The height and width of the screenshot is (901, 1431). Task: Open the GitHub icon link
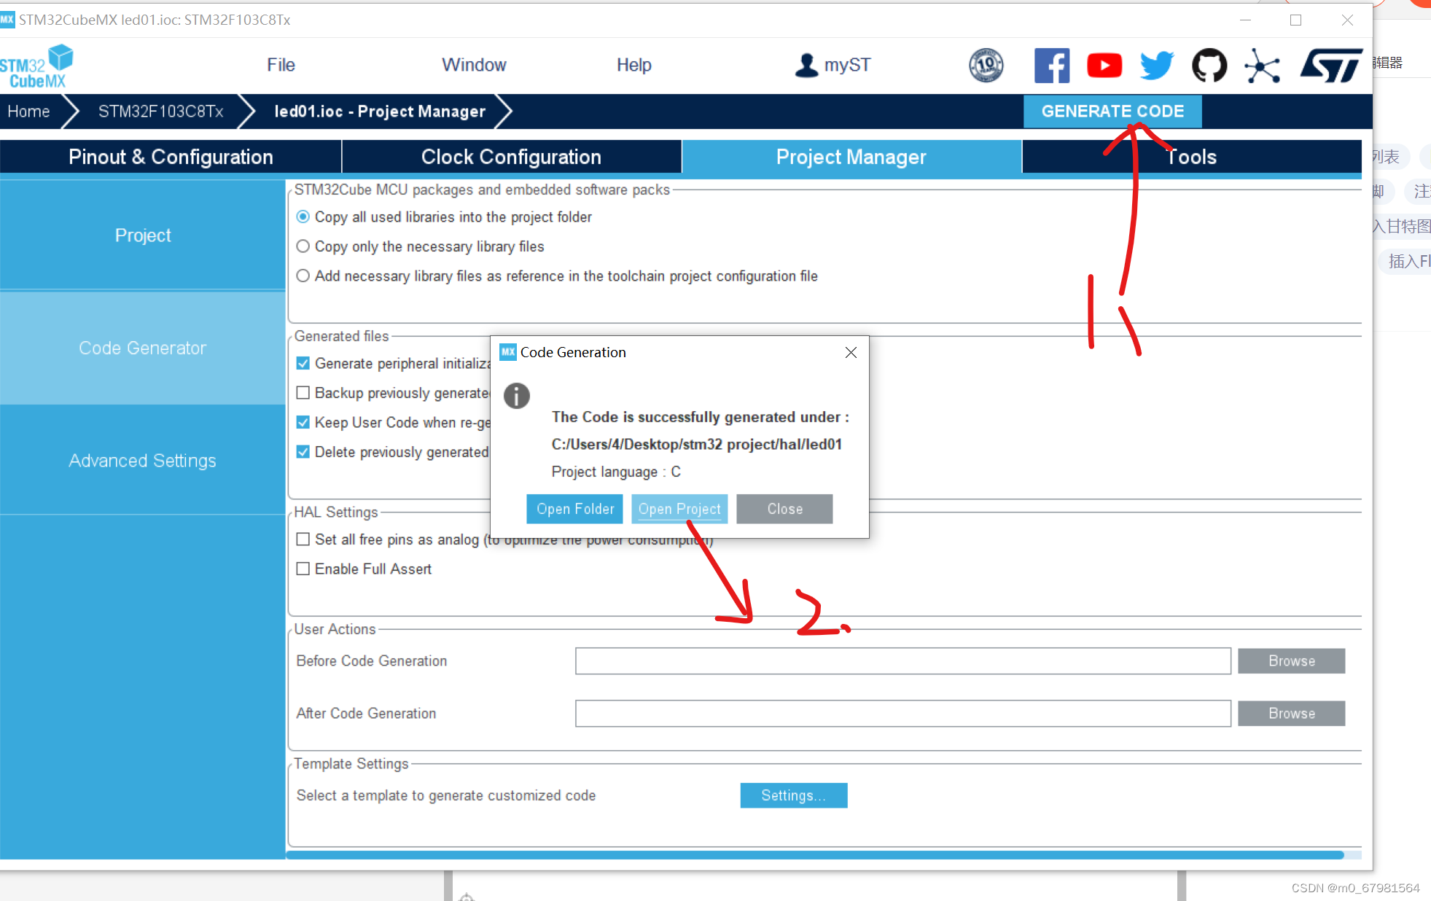tap(1209, 66)
